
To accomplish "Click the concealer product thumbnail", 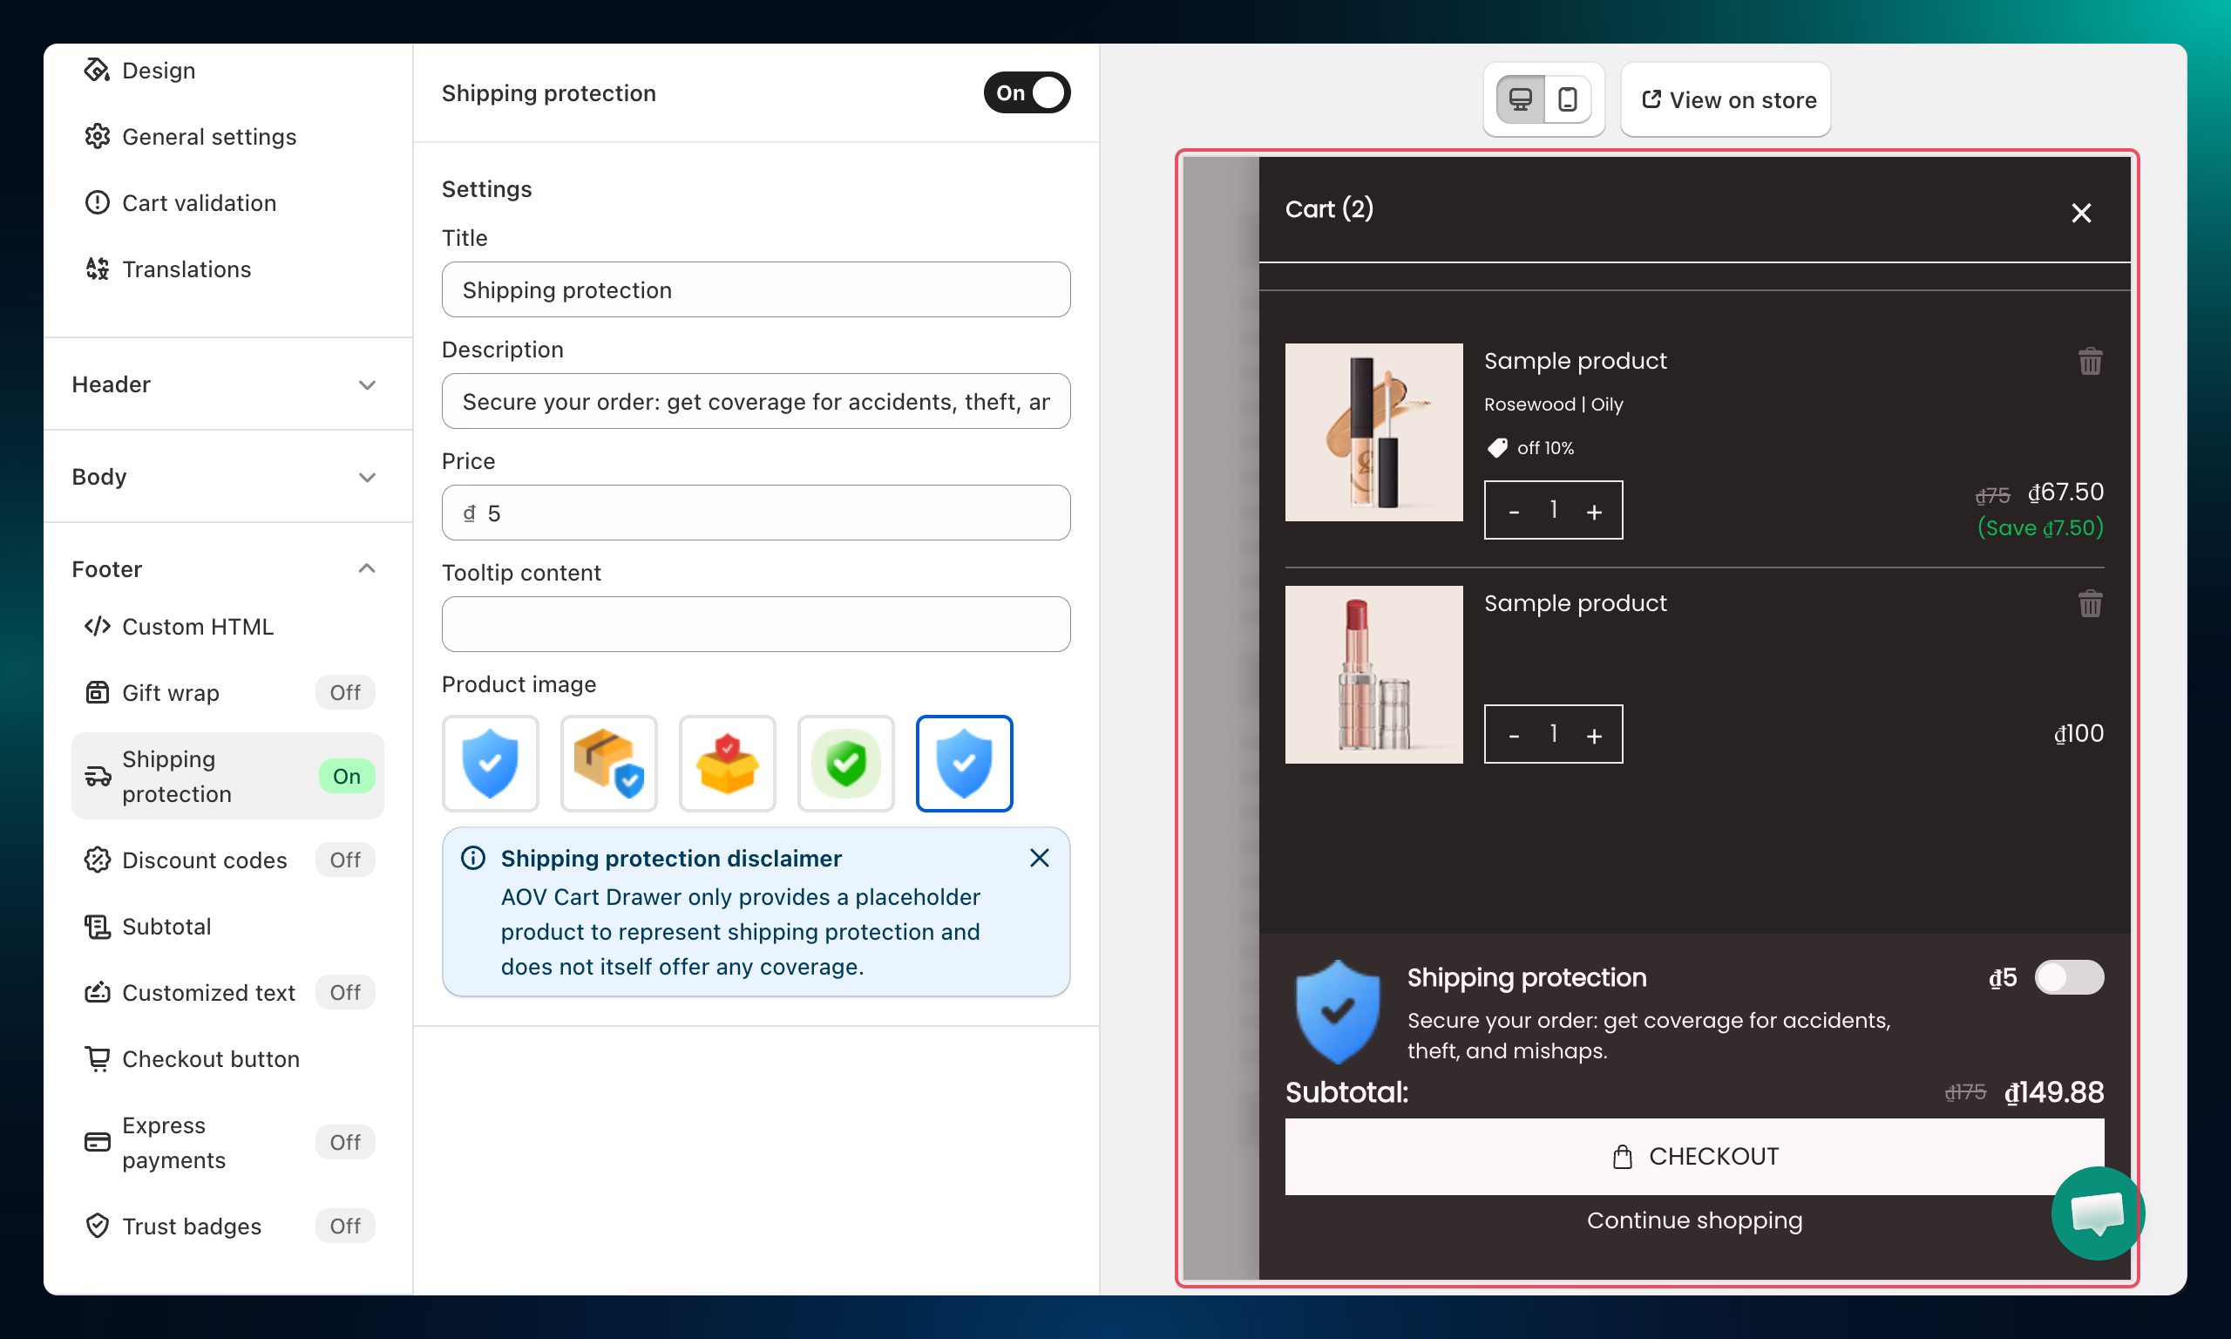I will click(1374, 432).
